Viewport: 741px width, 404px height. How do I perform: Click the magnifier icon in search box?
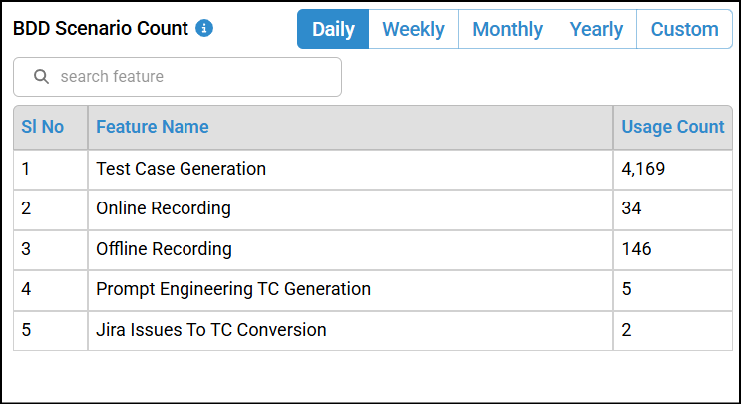pyautogui.click(x=41, y=77)
